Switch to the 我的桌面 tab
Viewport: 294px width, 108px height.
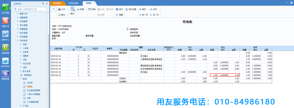[x=57, y=3]
